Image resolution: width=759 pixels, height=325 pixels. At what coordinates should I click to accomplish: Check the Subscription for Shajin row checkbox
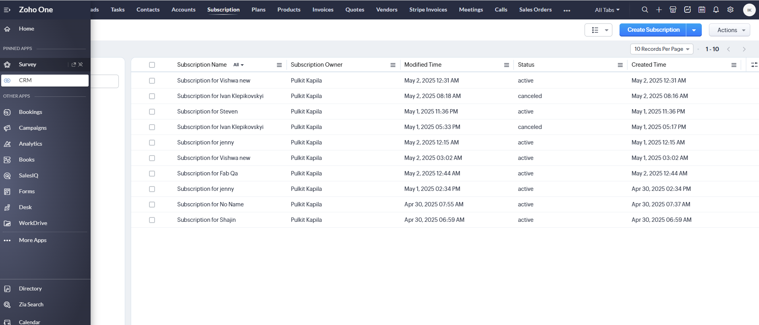tap(152, 220)
